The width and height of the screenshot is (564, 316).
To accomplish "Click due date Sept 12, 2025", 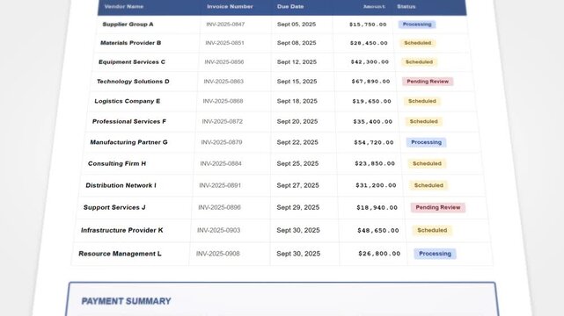I will click(x=297, y=62).
